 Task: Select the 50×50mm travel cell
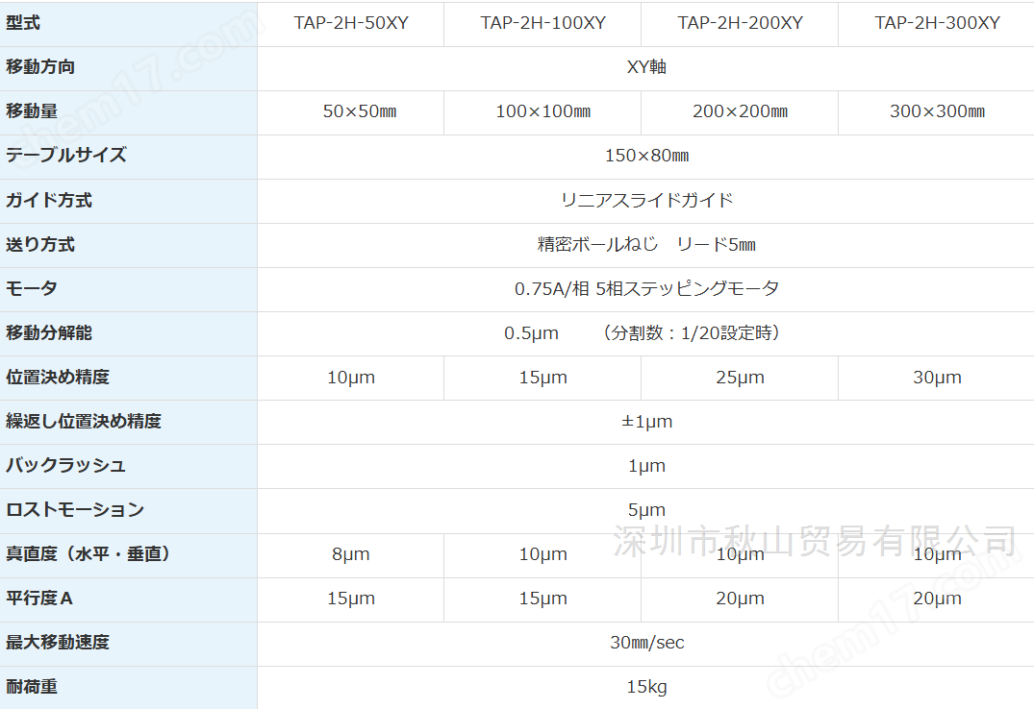point(351,111)
